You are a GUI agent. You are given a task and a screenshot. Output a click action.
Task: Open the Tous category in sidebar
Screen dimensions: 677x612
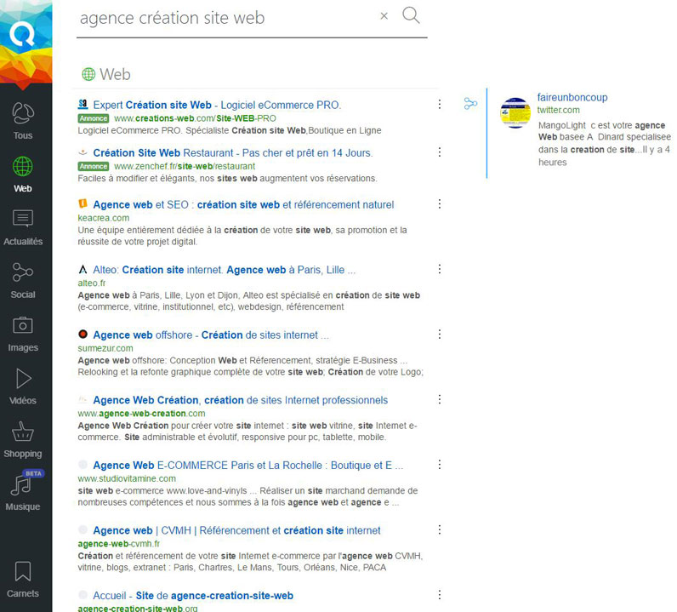point(23,121)
